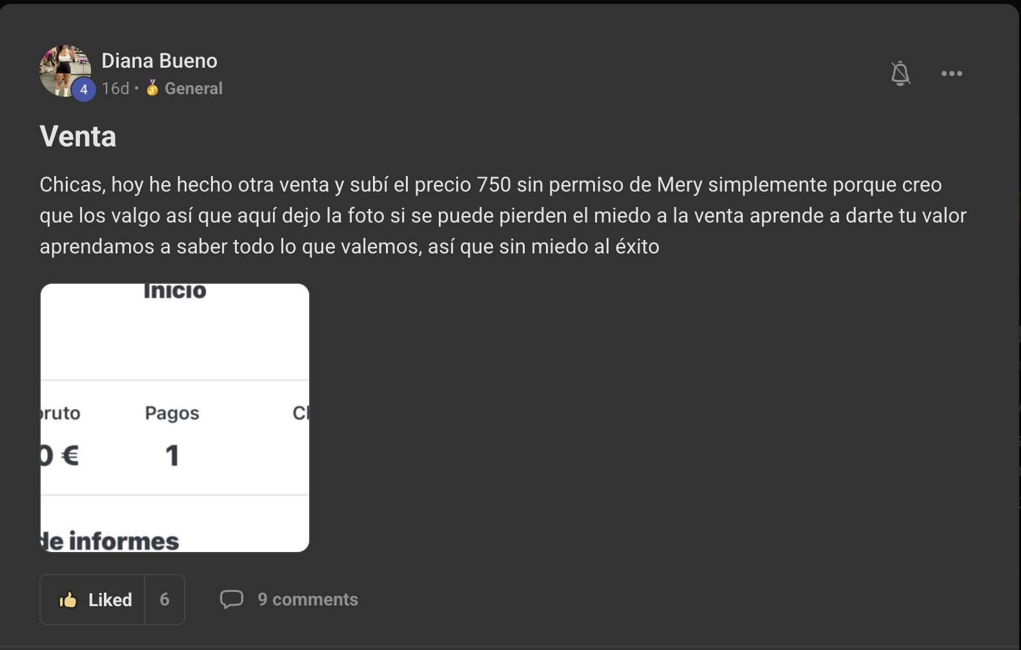The image size is (1021, 650).
Task: Expand the comments section via 9 comments
Action: (x=308, y=599)
